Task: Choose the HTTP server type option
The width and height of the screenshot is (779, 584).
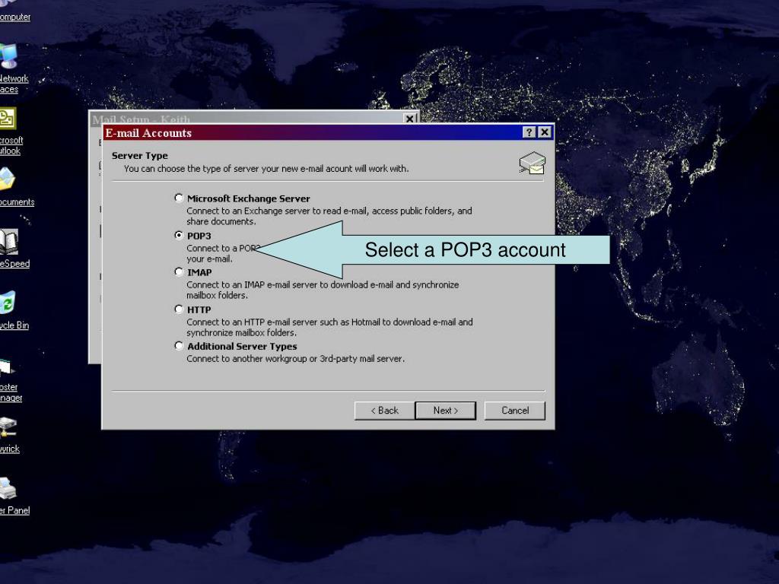Action: [179, 309]
